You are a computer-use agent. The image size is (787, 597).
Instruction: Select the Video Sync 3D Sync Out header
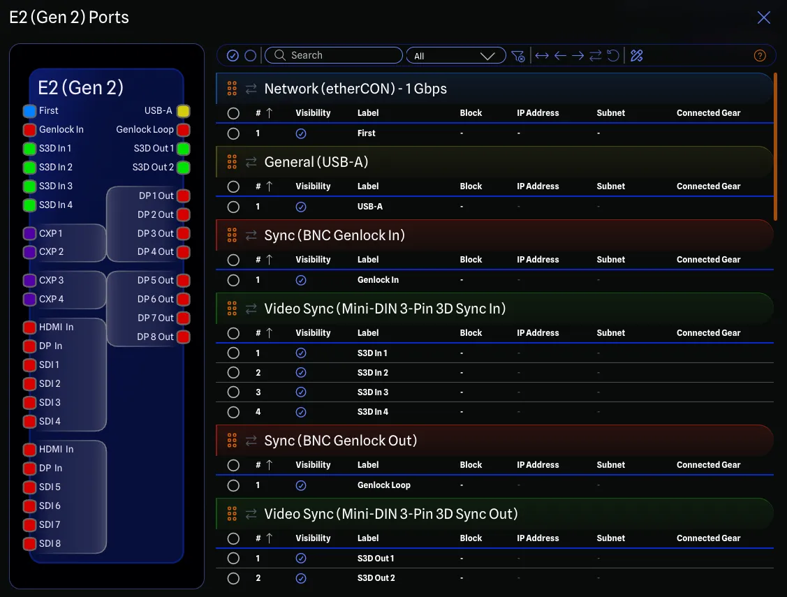click(391, 515)
